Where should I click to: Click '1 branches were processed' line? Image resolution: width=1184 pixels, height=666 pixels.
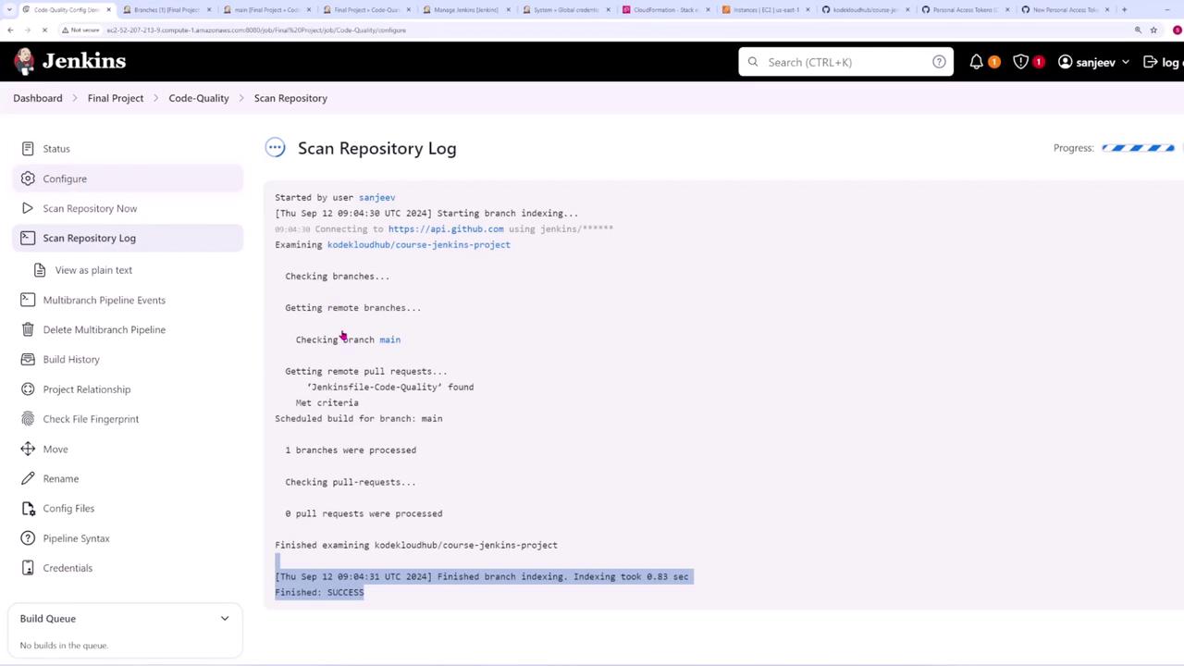tap(351, 450)
